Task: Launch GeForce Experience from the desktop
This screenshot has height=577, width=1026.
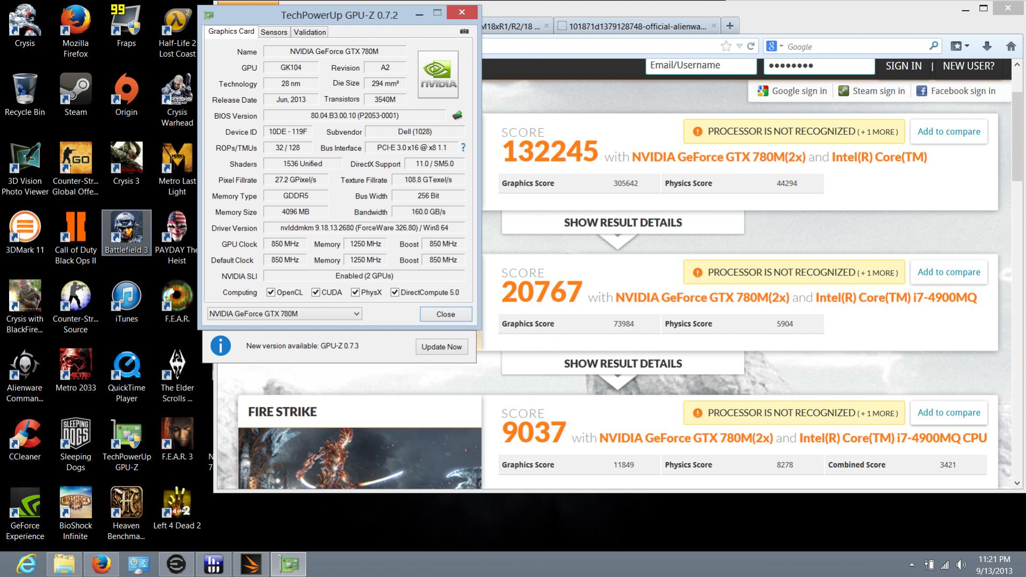Action: (25, 514)
